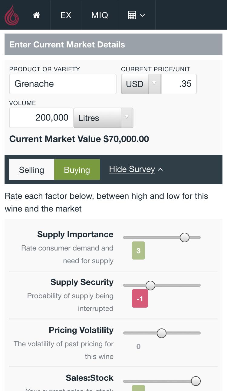Click the Sales:Stock slider handle

click(196, 381)
